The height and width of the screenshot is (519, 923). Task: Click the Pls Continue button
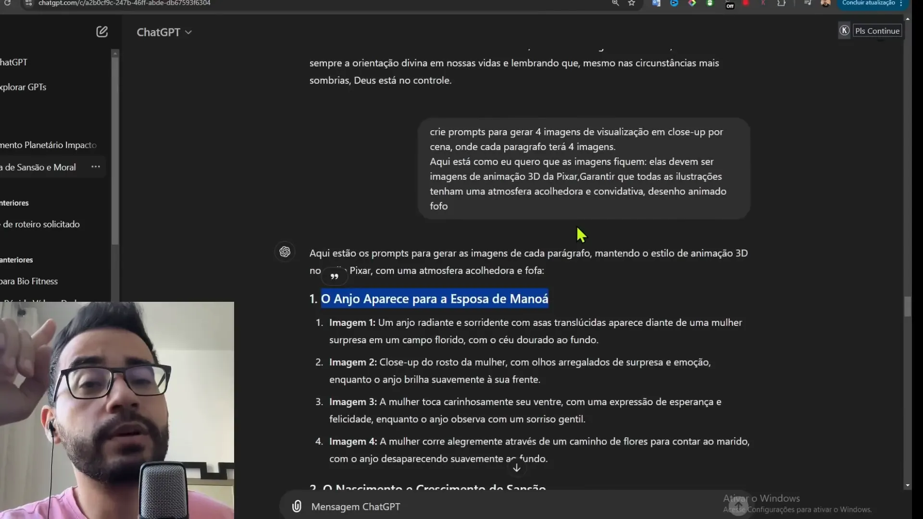pos(877,31)
